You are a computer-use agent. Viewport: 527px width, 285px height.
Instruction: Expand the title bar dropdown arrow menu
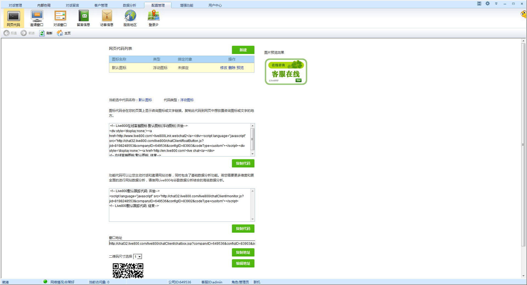click(496, 4)
